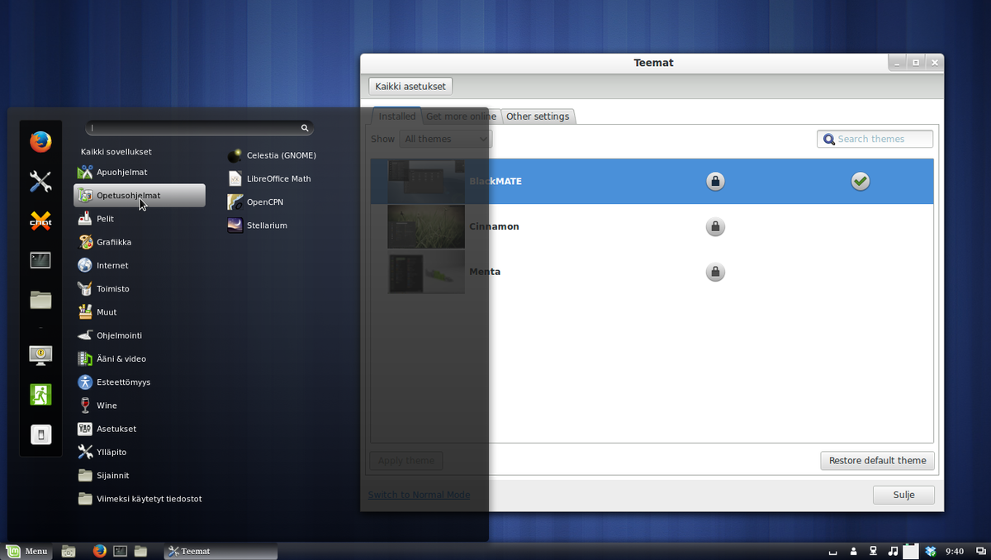991x560 pixels.
Task: Click the lock icon on Cinnamon theme
Action: (715, 227)
